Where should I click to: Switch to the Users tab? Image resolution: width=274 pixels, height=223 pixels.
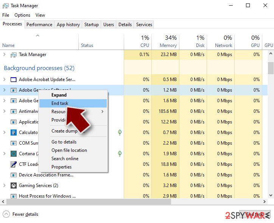109,25
